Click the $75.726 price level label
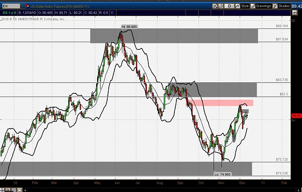Viewport: 302px width, 192px height. 282,159
